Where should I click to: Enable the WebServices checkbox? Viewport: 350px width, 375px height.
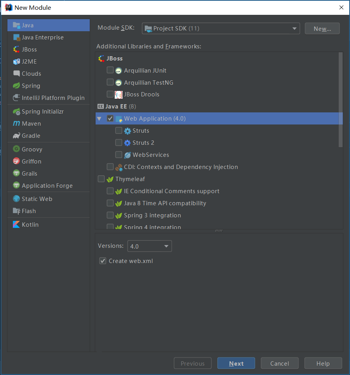(119, 155)
